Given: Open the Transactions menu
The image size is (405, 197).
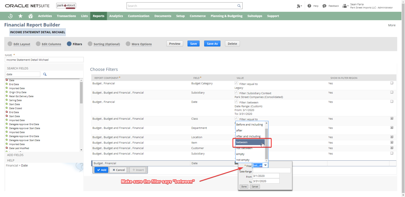Looking at the screenshot, I should point(66,16).
